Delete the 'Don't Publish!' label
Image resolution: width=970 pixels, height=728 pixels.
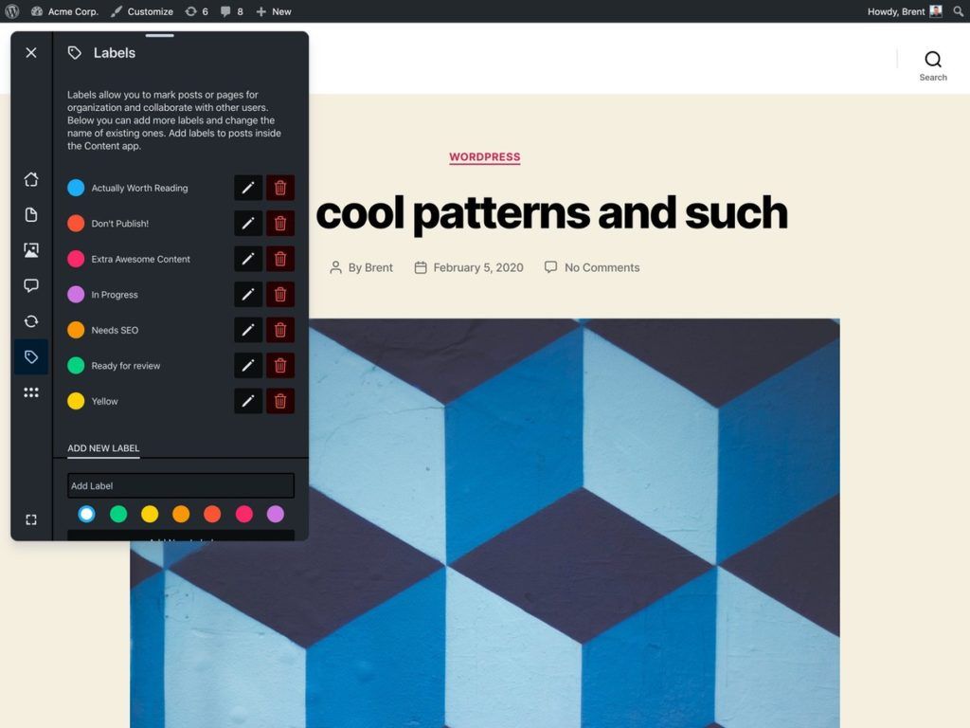click(x=280, y=224)
